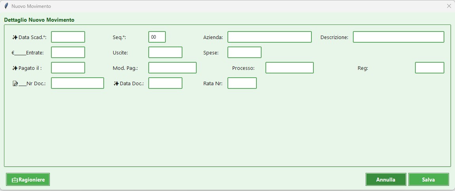455x191 pixels.
Task: Click the Nr Doc. input field
Action: (x=78, y=83)
